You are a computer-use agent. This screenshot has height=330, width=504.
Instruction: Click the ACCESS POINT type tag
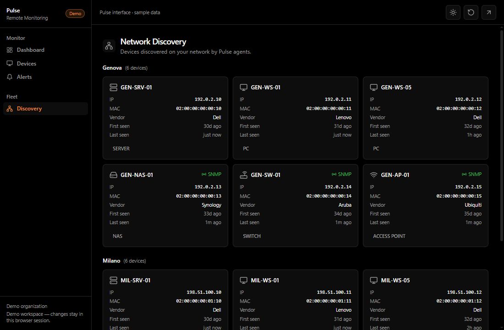pos(389,236)
